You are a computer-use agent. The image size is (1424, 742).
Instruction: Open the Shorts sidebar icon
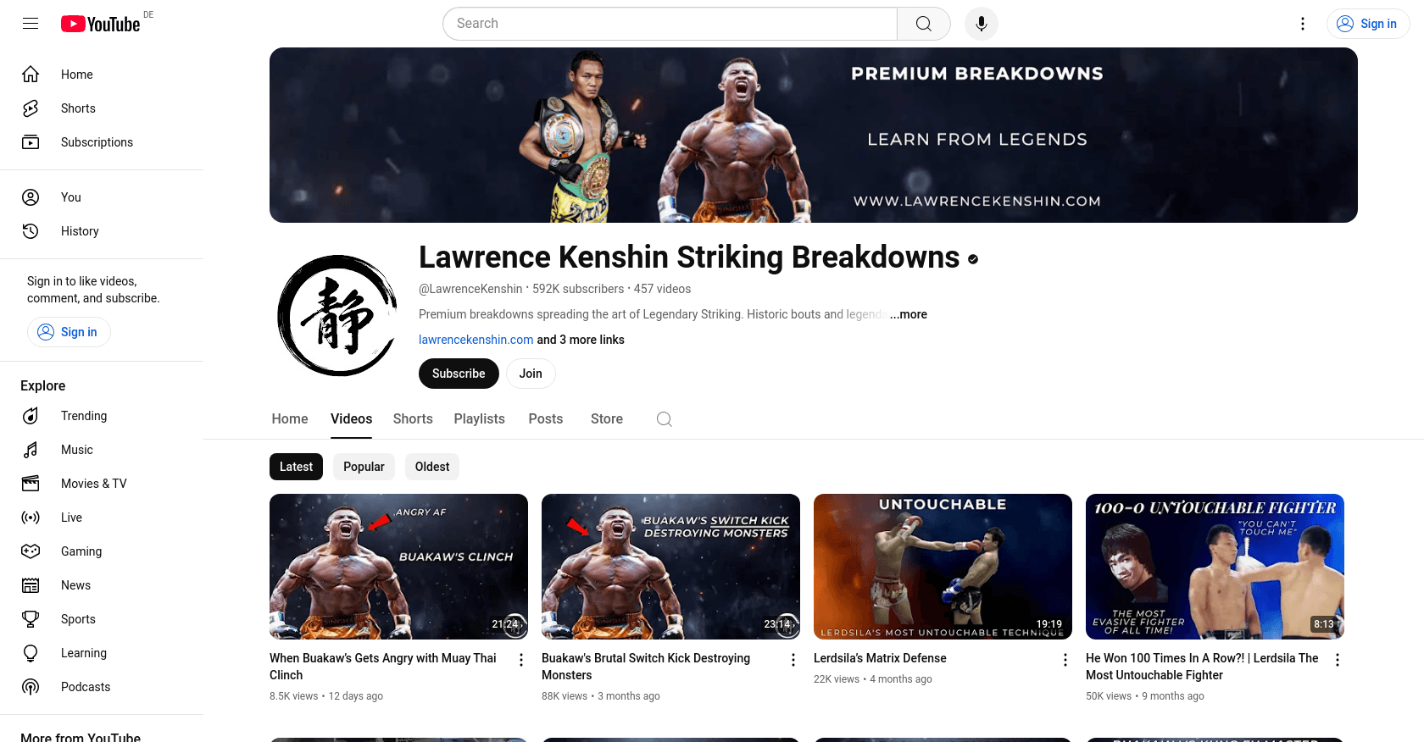[x=31, y=108]
